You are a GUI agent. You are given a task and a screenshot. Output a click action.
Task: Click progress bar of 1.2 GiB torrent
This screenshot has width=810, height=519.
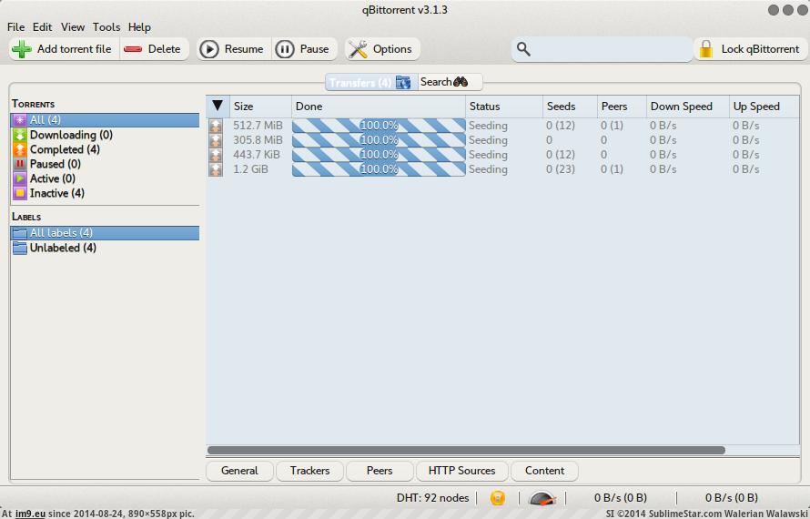[379, 169]
